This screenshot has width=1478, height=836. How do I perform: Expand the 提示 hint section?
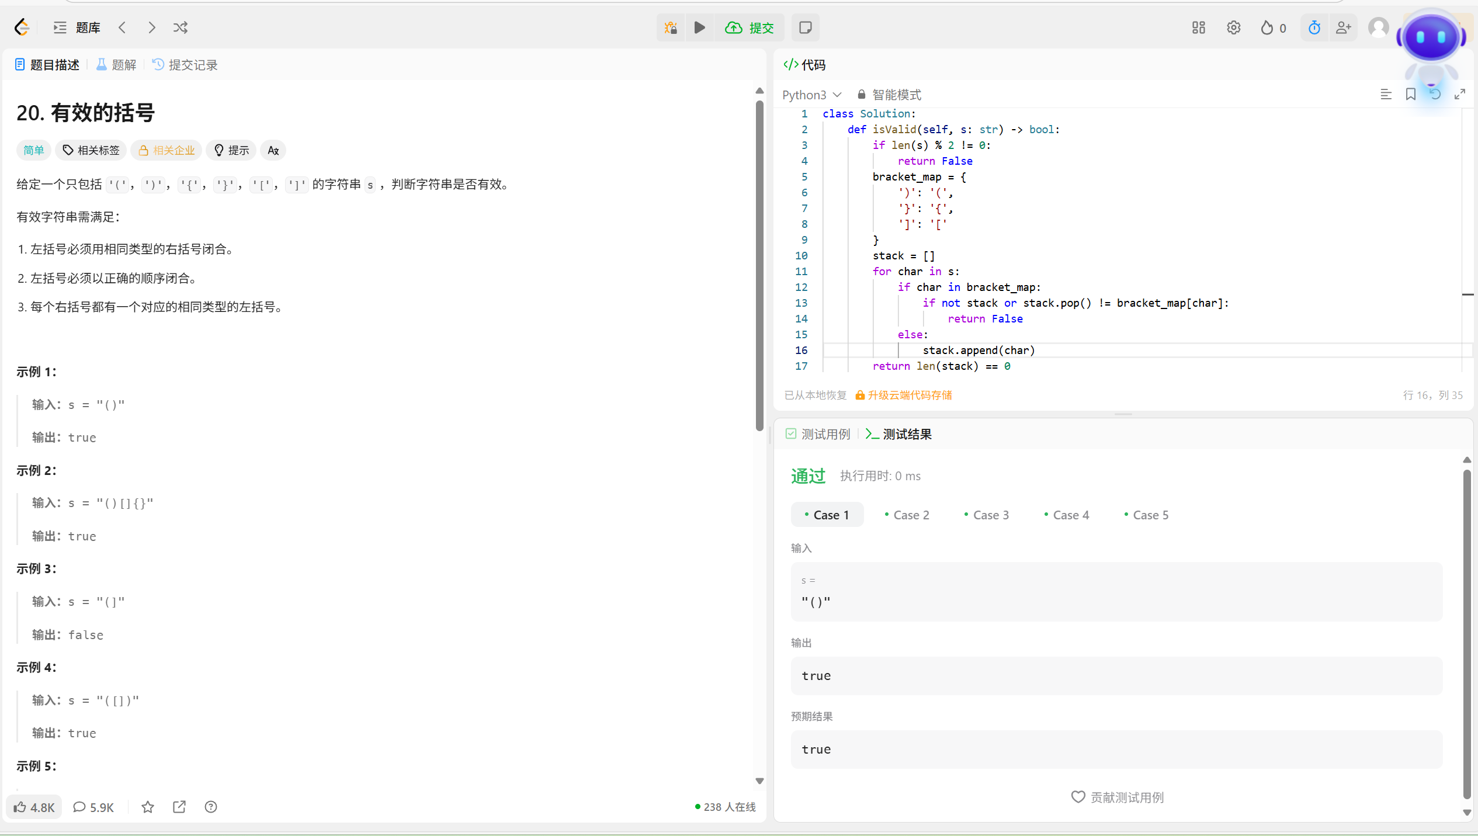pos(231,150)
